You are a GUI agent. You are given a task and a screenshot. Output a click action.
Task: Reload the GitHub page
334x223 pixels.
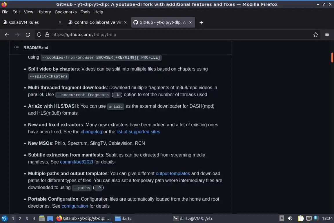(x=28, y=35)
